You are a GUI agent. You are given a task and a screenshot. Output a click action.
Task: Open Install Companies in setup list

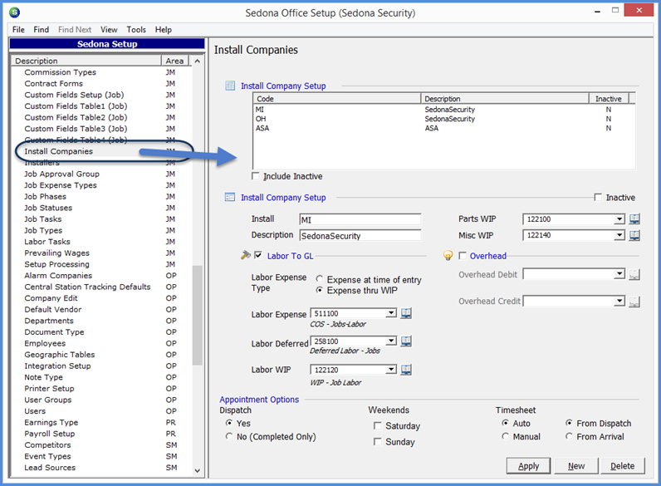pos(59,151)
